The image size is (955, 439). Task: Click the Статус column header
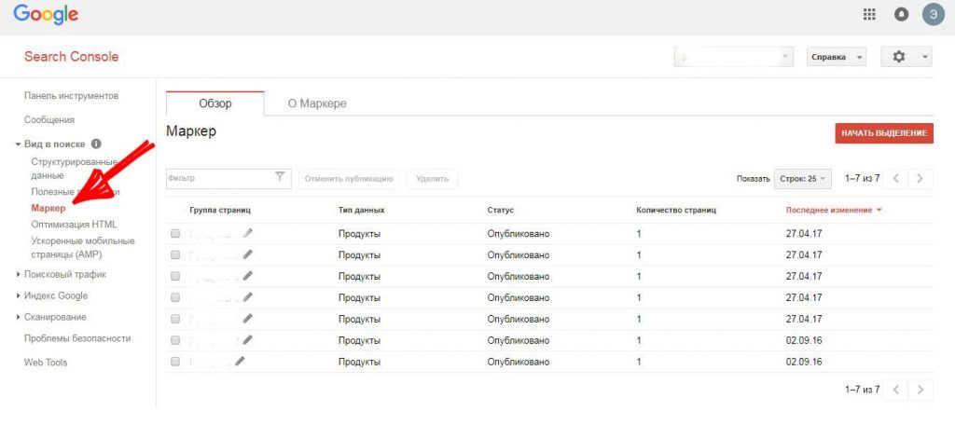pos(501,210)
